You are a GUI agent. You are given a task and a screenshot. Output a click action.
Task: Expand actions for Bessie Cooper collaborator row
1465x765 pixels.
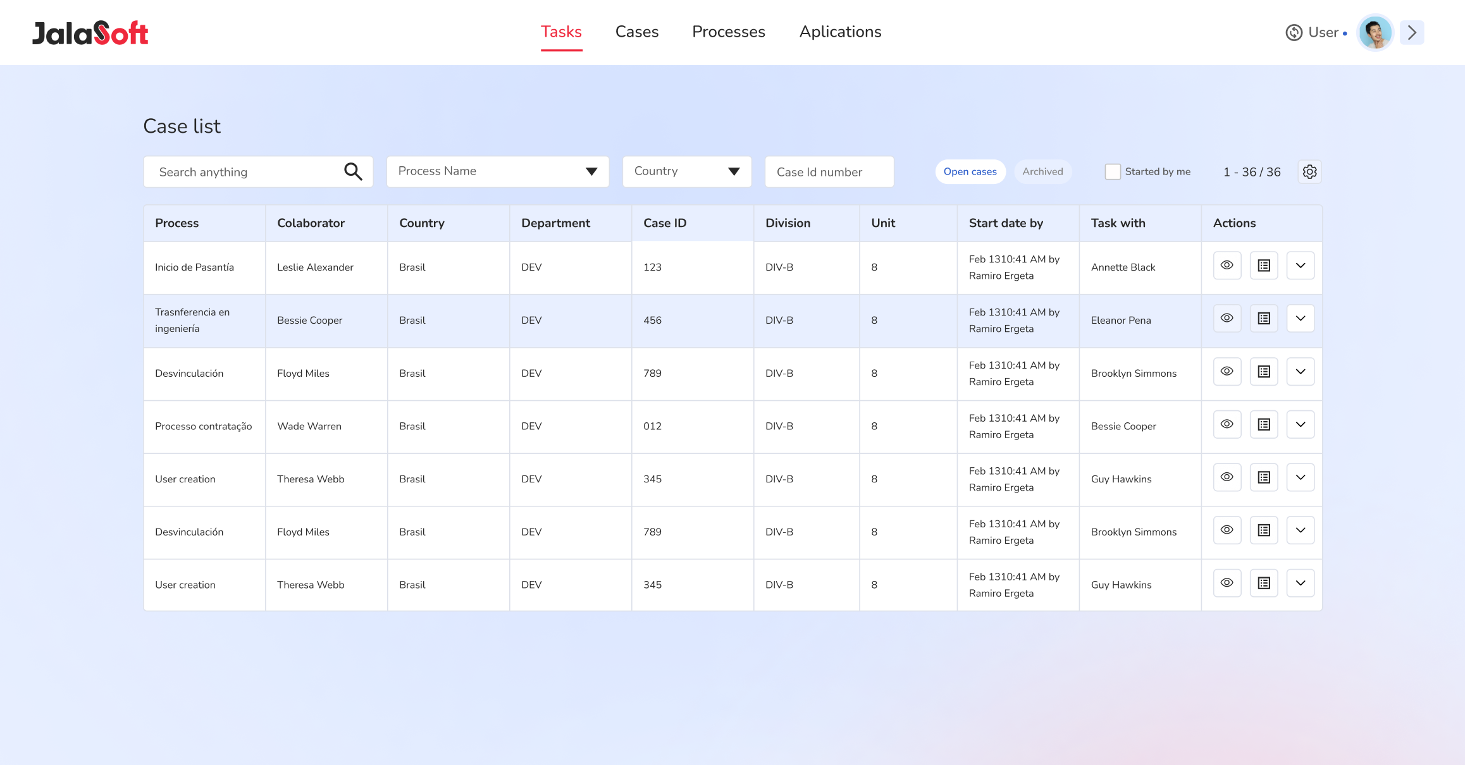1301,319
